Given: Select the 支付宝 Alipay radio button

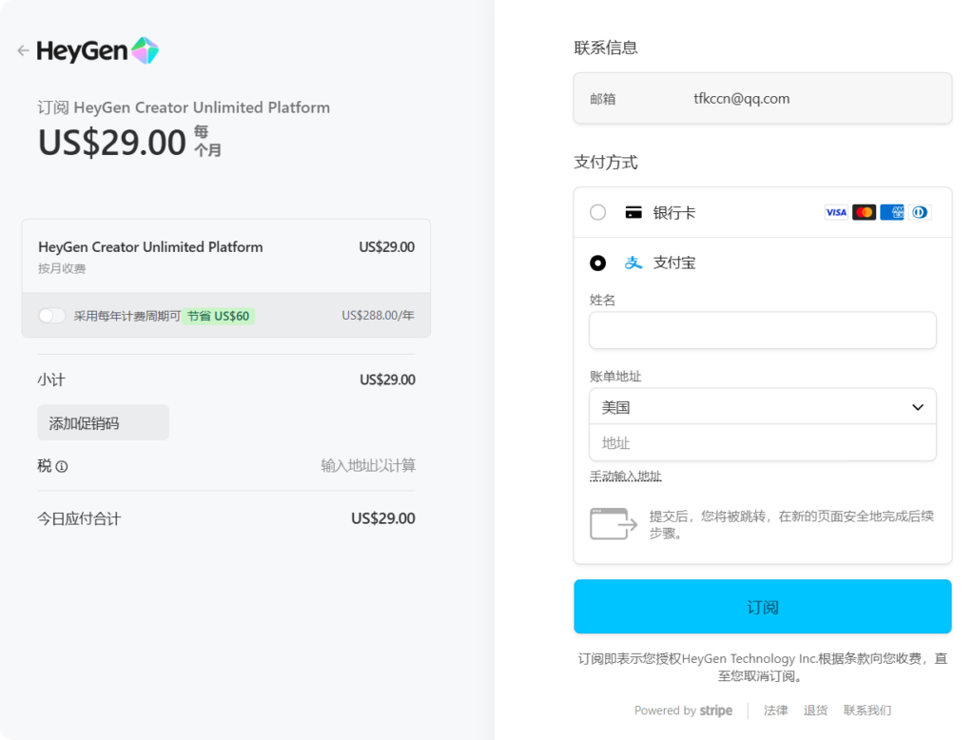Looking at the screenshot, I should click(597, 263).
